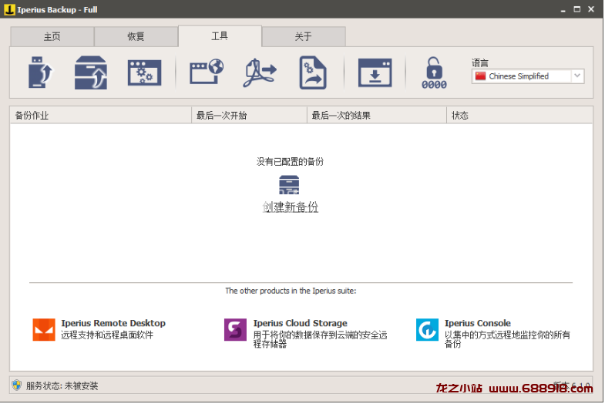
Task: Click the USB drive upload icon
Action: [41, 72]
